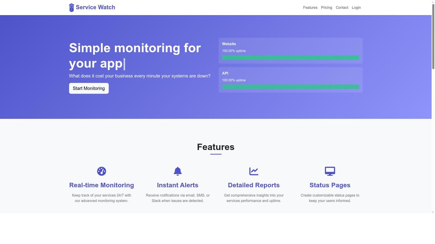Click the Real-time Monitoring heading

click(x=101, y=185)
